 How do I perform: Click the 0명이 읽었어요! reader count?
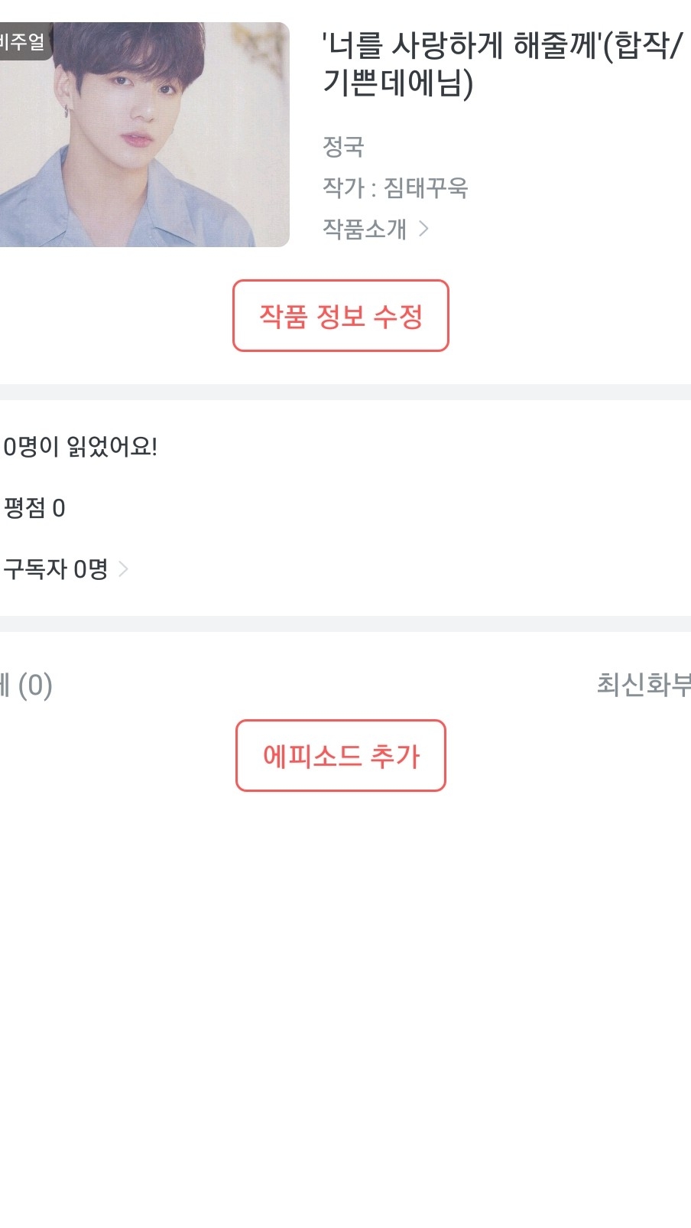click(80, 446)
